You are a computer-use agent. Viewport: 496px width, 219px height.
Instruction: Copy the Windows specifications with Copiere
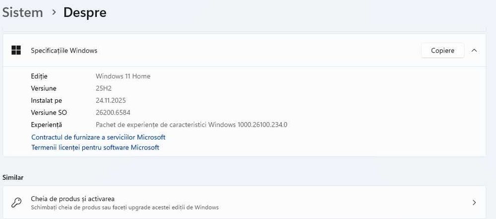(x=442, y=50)
